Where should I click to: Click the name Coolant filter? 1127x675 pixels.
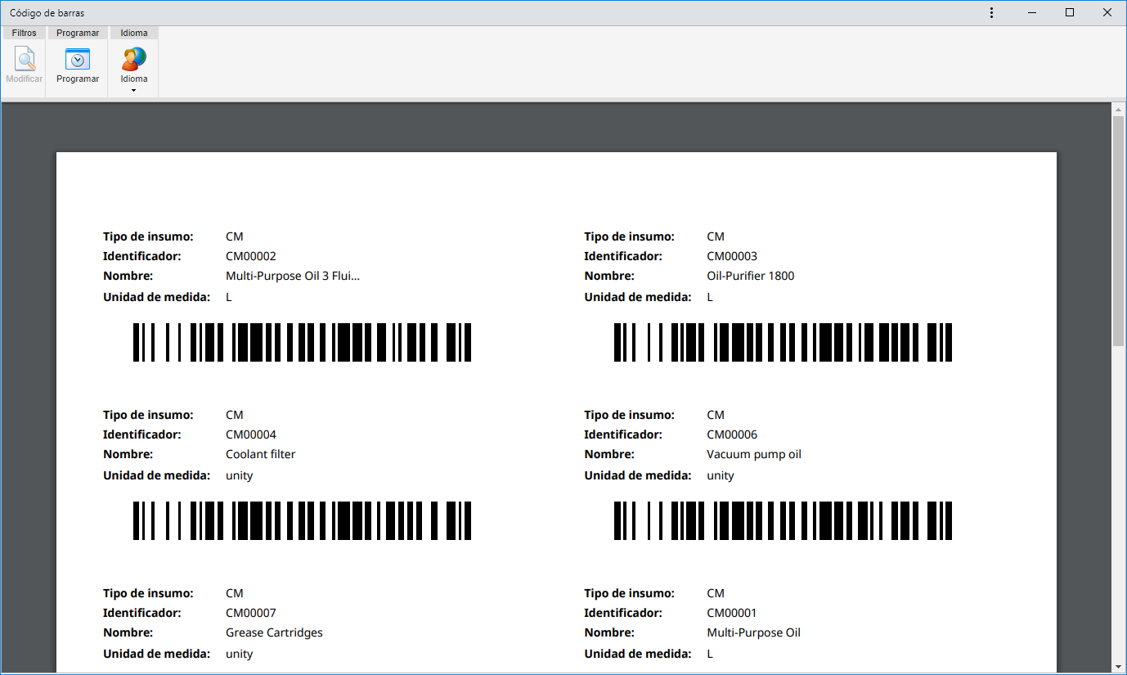pyautogui.click(x=260, y=454)
